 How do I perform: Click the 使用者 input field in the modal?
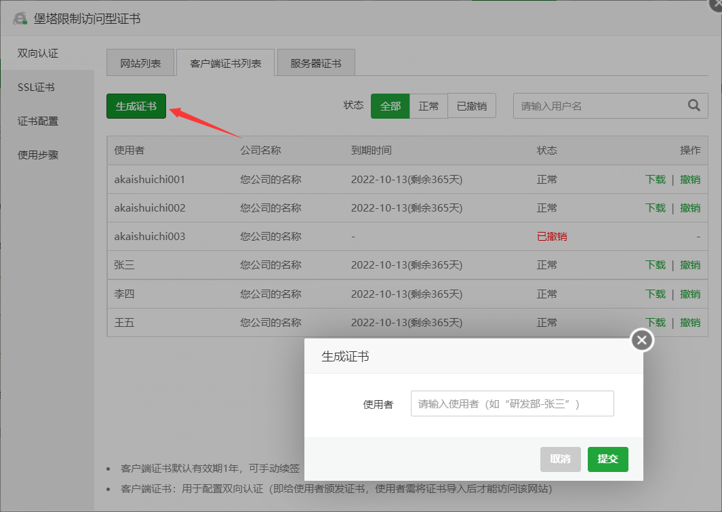point(511,403)
